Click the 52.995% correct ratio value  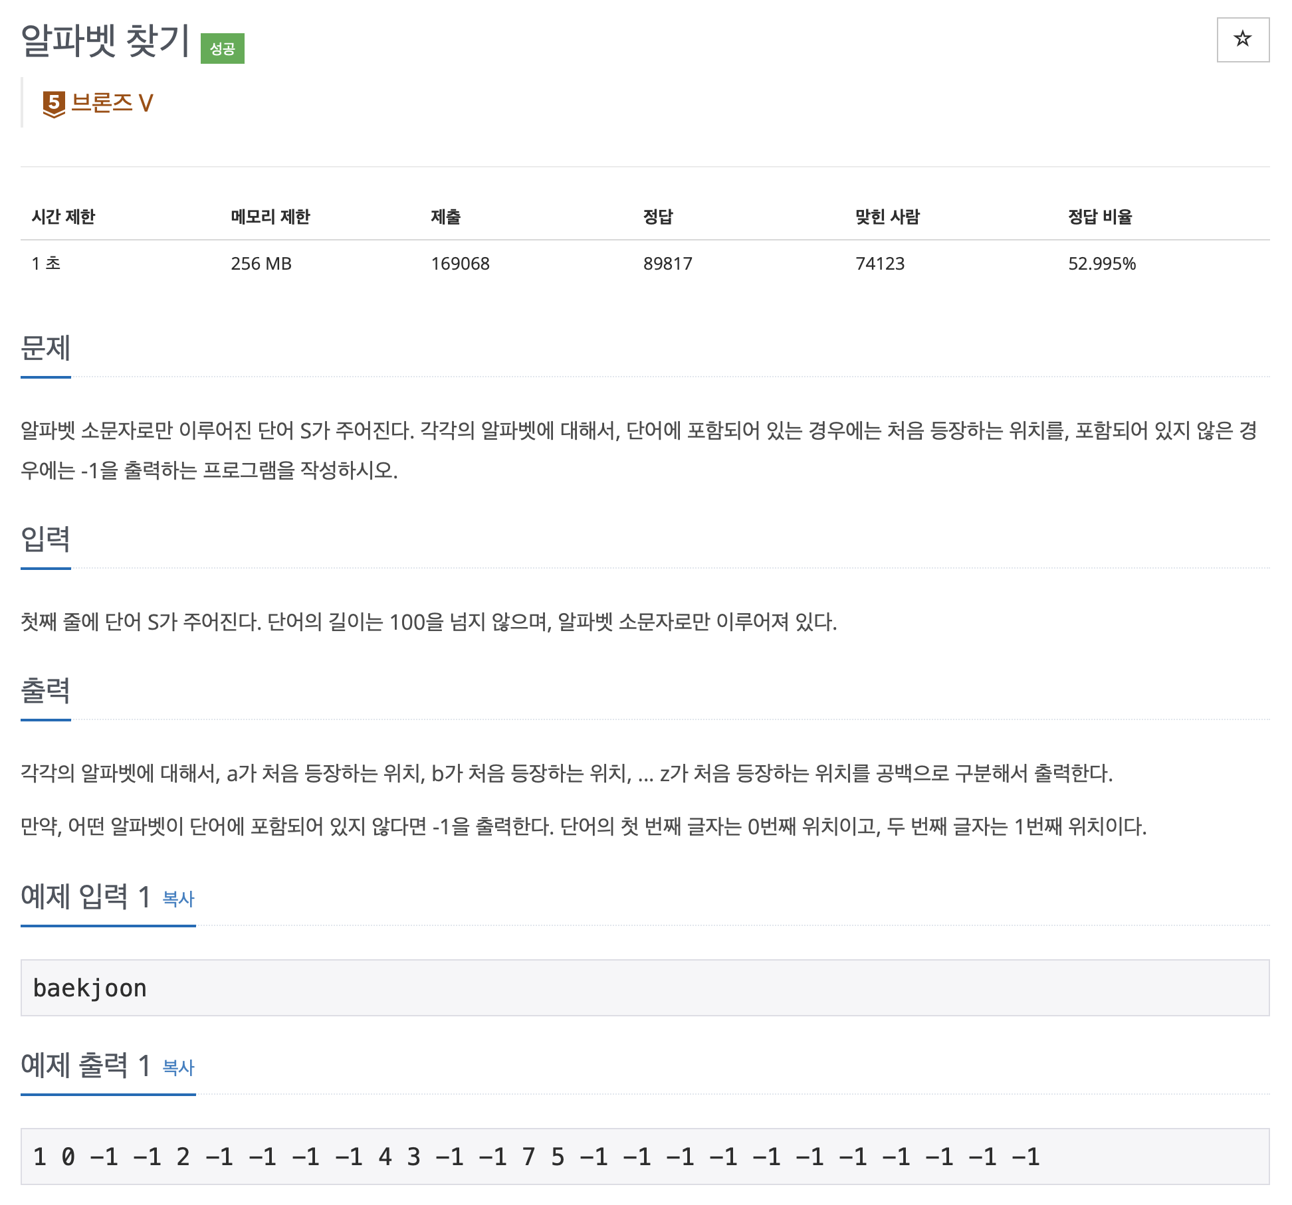(x=1101, y=264)
